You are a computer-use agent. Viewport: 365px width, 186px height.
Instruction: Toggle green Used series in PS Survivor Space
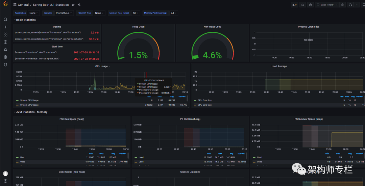click(x=259, y=157)
